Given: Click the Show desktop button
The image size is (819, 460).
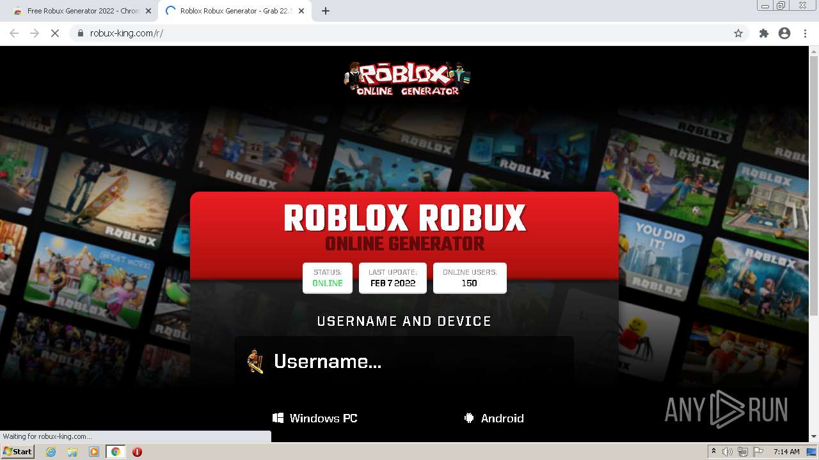Looking at the screenshot, I should (812, 452).
